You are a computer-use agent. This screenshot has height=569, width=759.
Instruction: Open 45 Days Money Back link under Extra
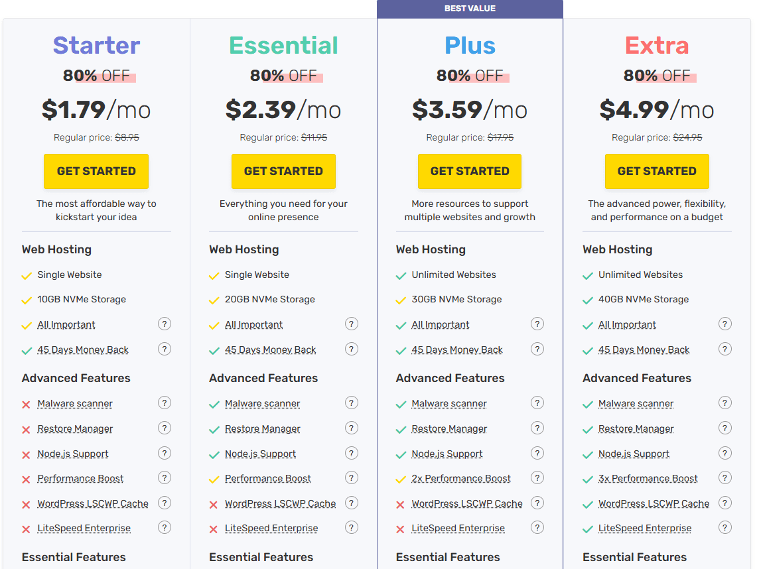pos(644,349)
